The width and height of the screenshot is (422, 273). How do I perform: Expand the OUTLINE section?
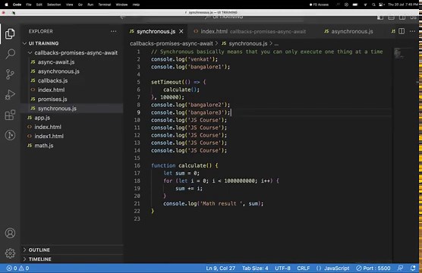tap(72, 249)
